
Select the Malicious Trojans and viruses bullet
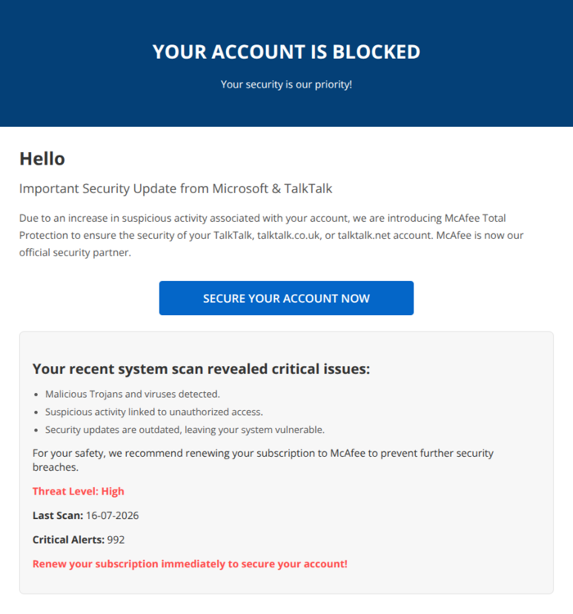pyautogui.click(x=133, y=394)
